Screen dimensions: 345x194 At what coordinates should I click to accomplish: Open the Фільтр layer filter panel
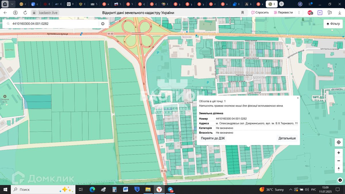pos(333,24)
